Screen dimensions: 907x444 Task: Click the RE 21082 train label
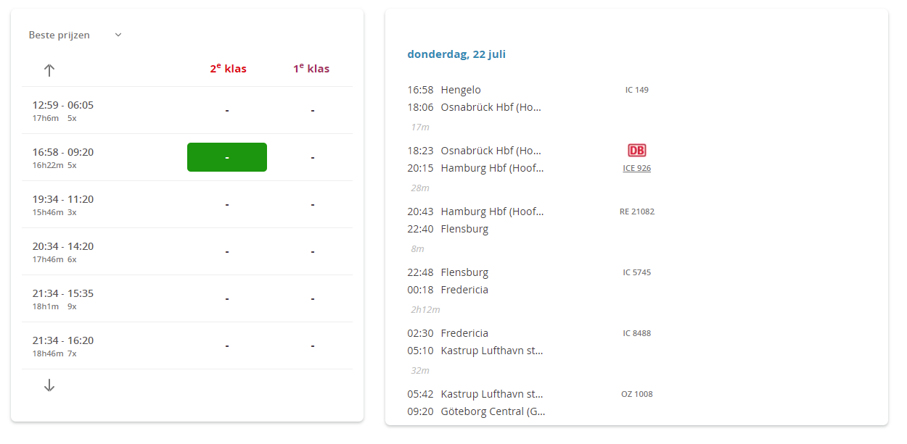[x=636, y=211]
